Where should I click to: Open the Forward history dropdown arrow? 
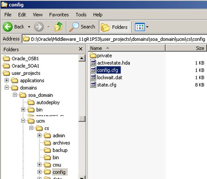pyautogui.click(x=48, y=27)
